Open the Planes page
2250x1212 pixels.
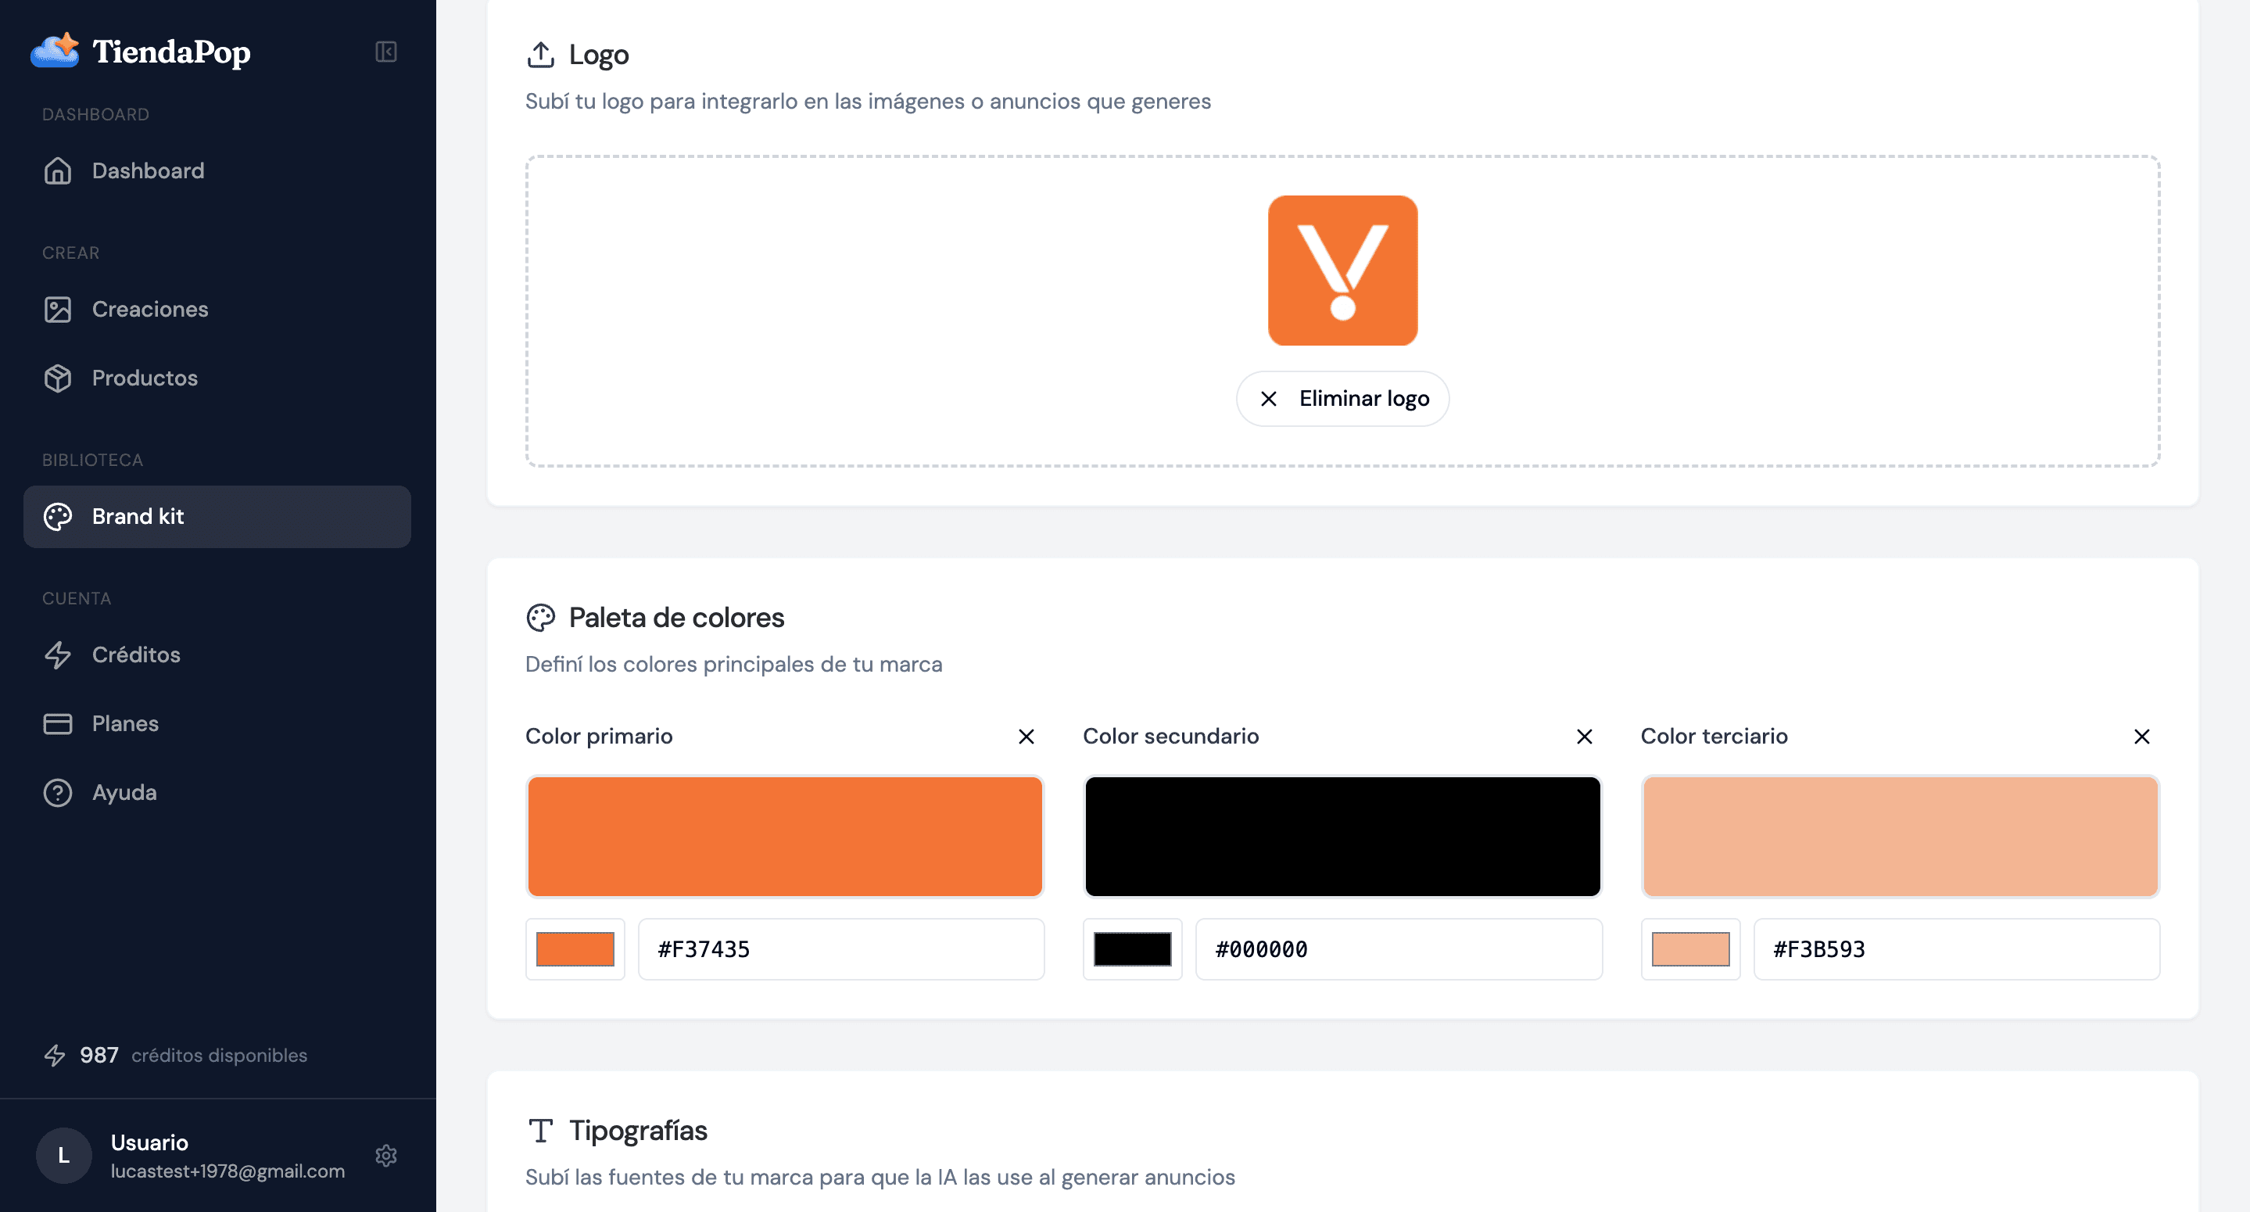tap(125, 723)
